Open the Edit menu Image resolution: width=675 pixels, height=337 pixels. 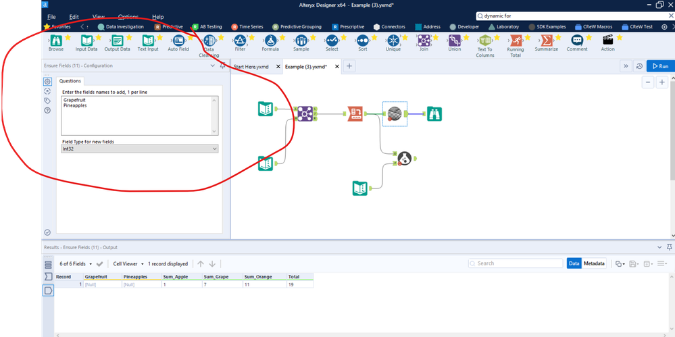[x=74, y=17]
